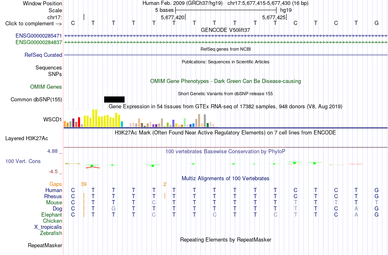
Task: Select the chr17: ruler label
Action: [54, 17]
